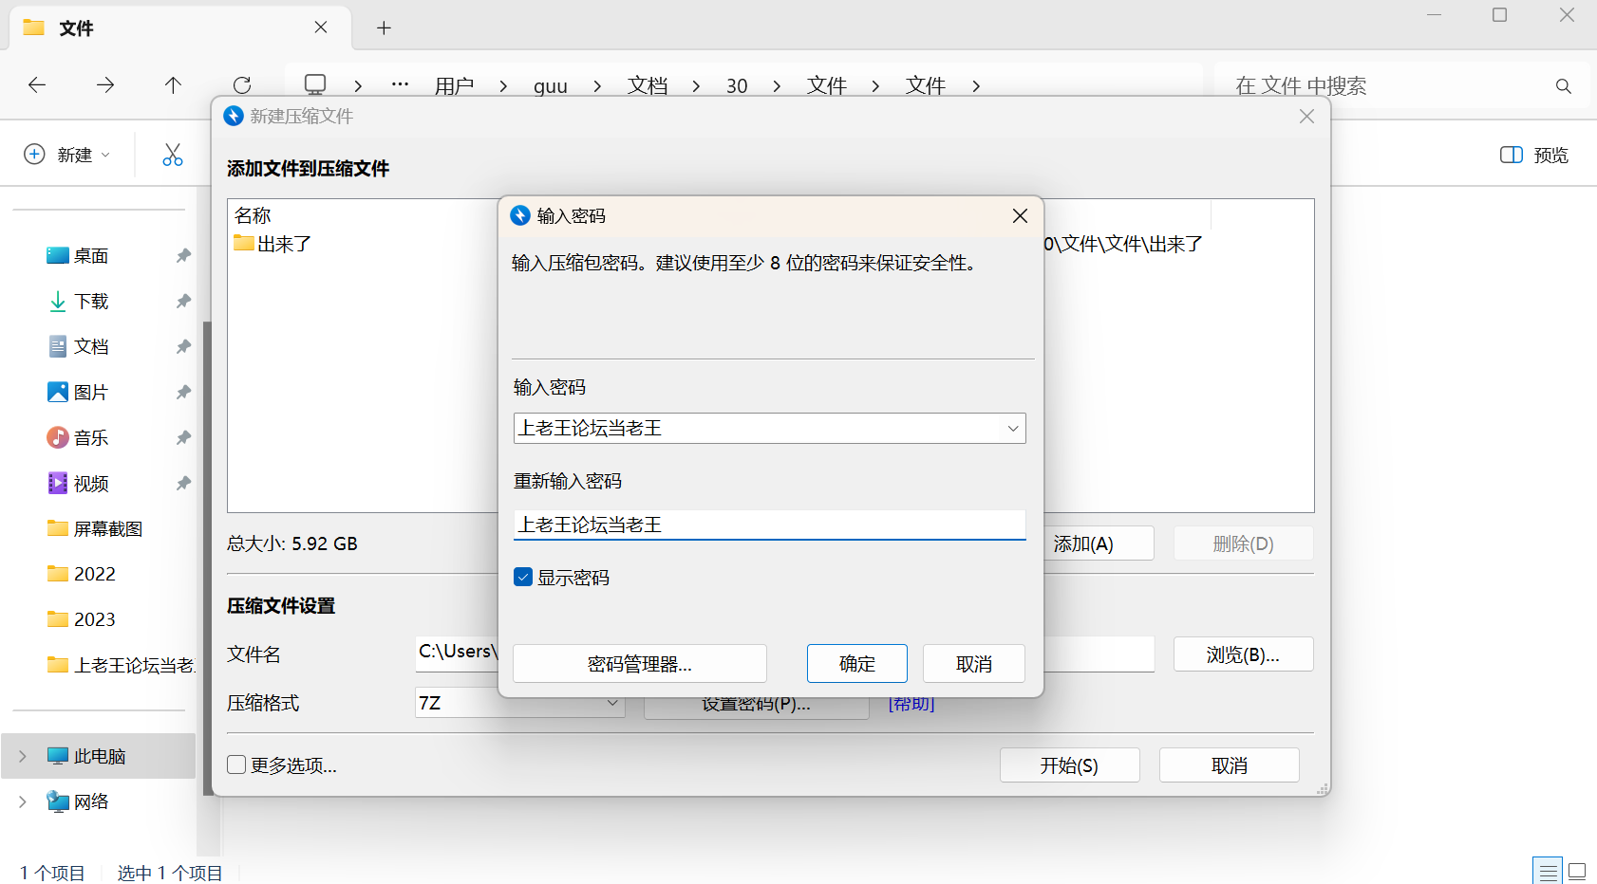Click the Forward arrow in File Explorer
Viewport: 1597px width, 884px height.
pos(105,85)
